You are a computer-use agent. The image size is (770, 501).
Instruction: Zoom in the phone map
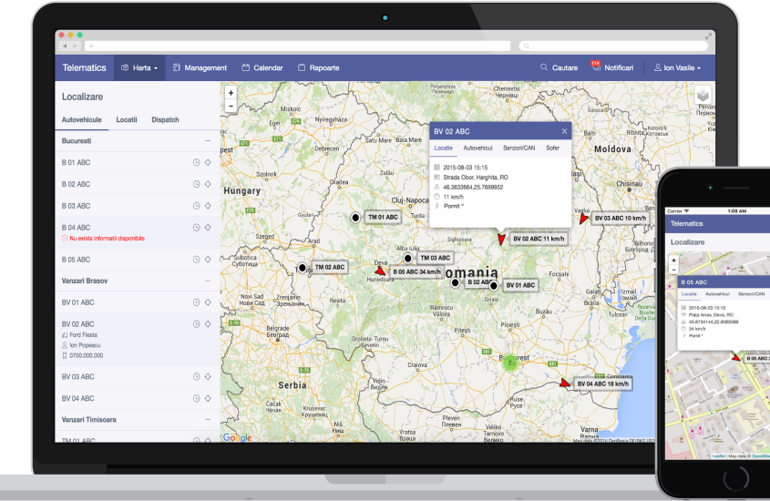tap(673, 261)
